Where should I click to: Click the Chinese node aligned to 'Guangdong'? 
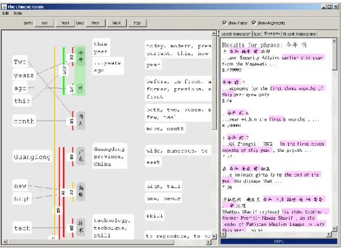tap(80, 156)
